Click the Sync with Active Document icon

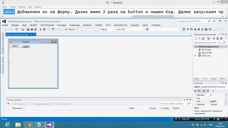click(214, 38)
